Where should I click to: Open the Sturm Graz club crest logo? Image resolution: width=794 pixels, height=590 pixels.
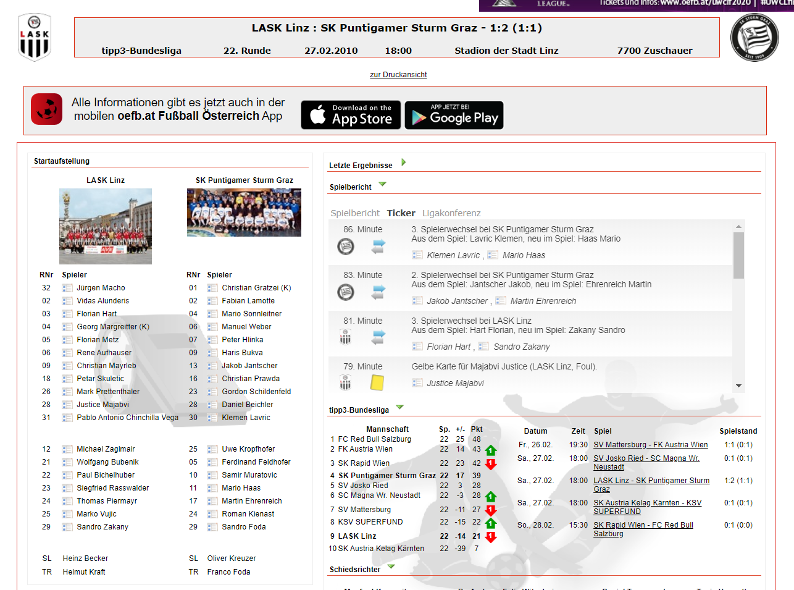tap(754, 38)
